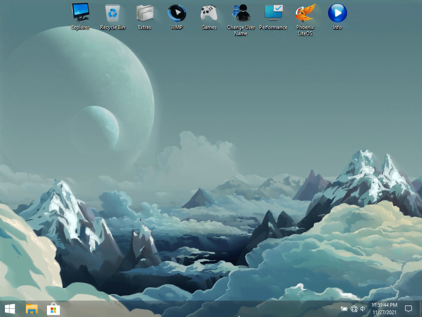The height and width of the screenshot is (317, 422).
Task: Open the network globe tray icon
Action: pyautogui.click(x=354, y=309)
